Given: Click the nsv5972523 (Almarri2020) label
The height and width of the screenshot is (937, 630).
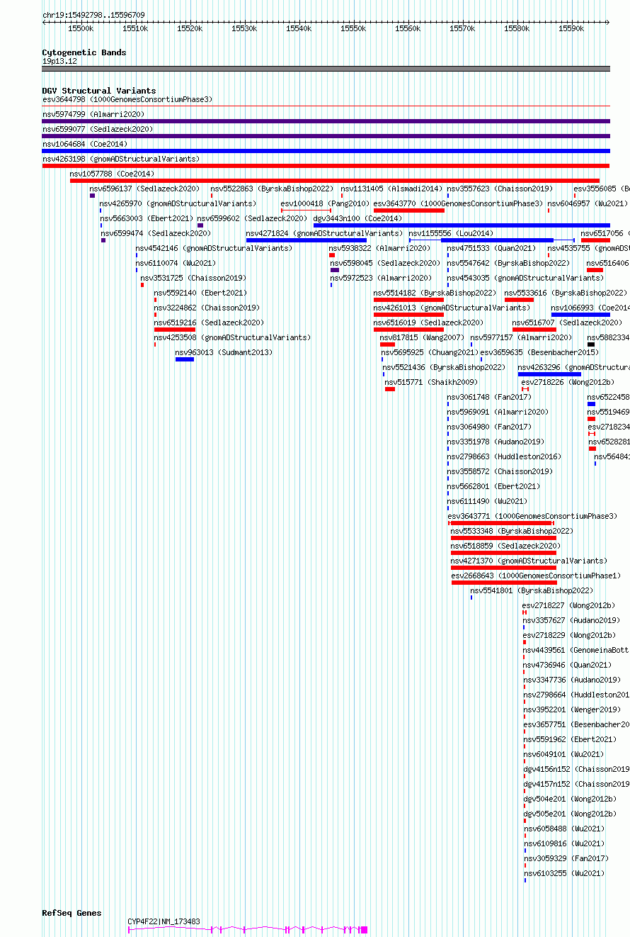Looking at the screenshot, I should point(381,278).
